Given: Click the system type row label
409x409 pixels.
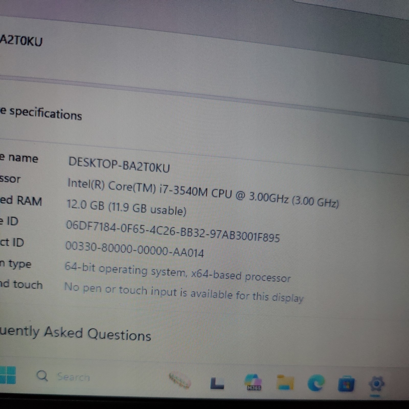Looking at the screenshot, I should [x=15, y=264].
